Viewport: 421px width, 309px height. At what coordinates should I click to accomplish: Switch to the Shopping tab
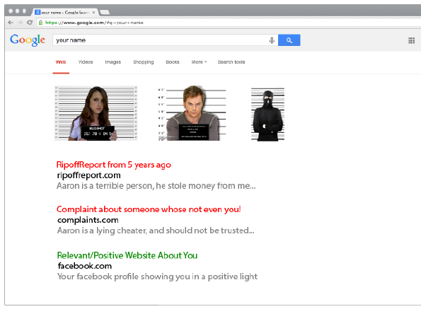pos(144,62)
